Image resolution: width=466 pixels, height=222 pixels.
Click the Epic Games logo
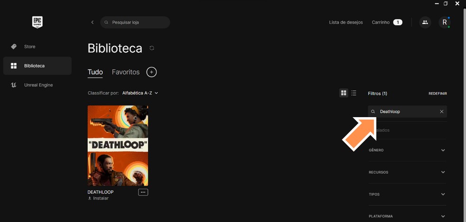37,22
